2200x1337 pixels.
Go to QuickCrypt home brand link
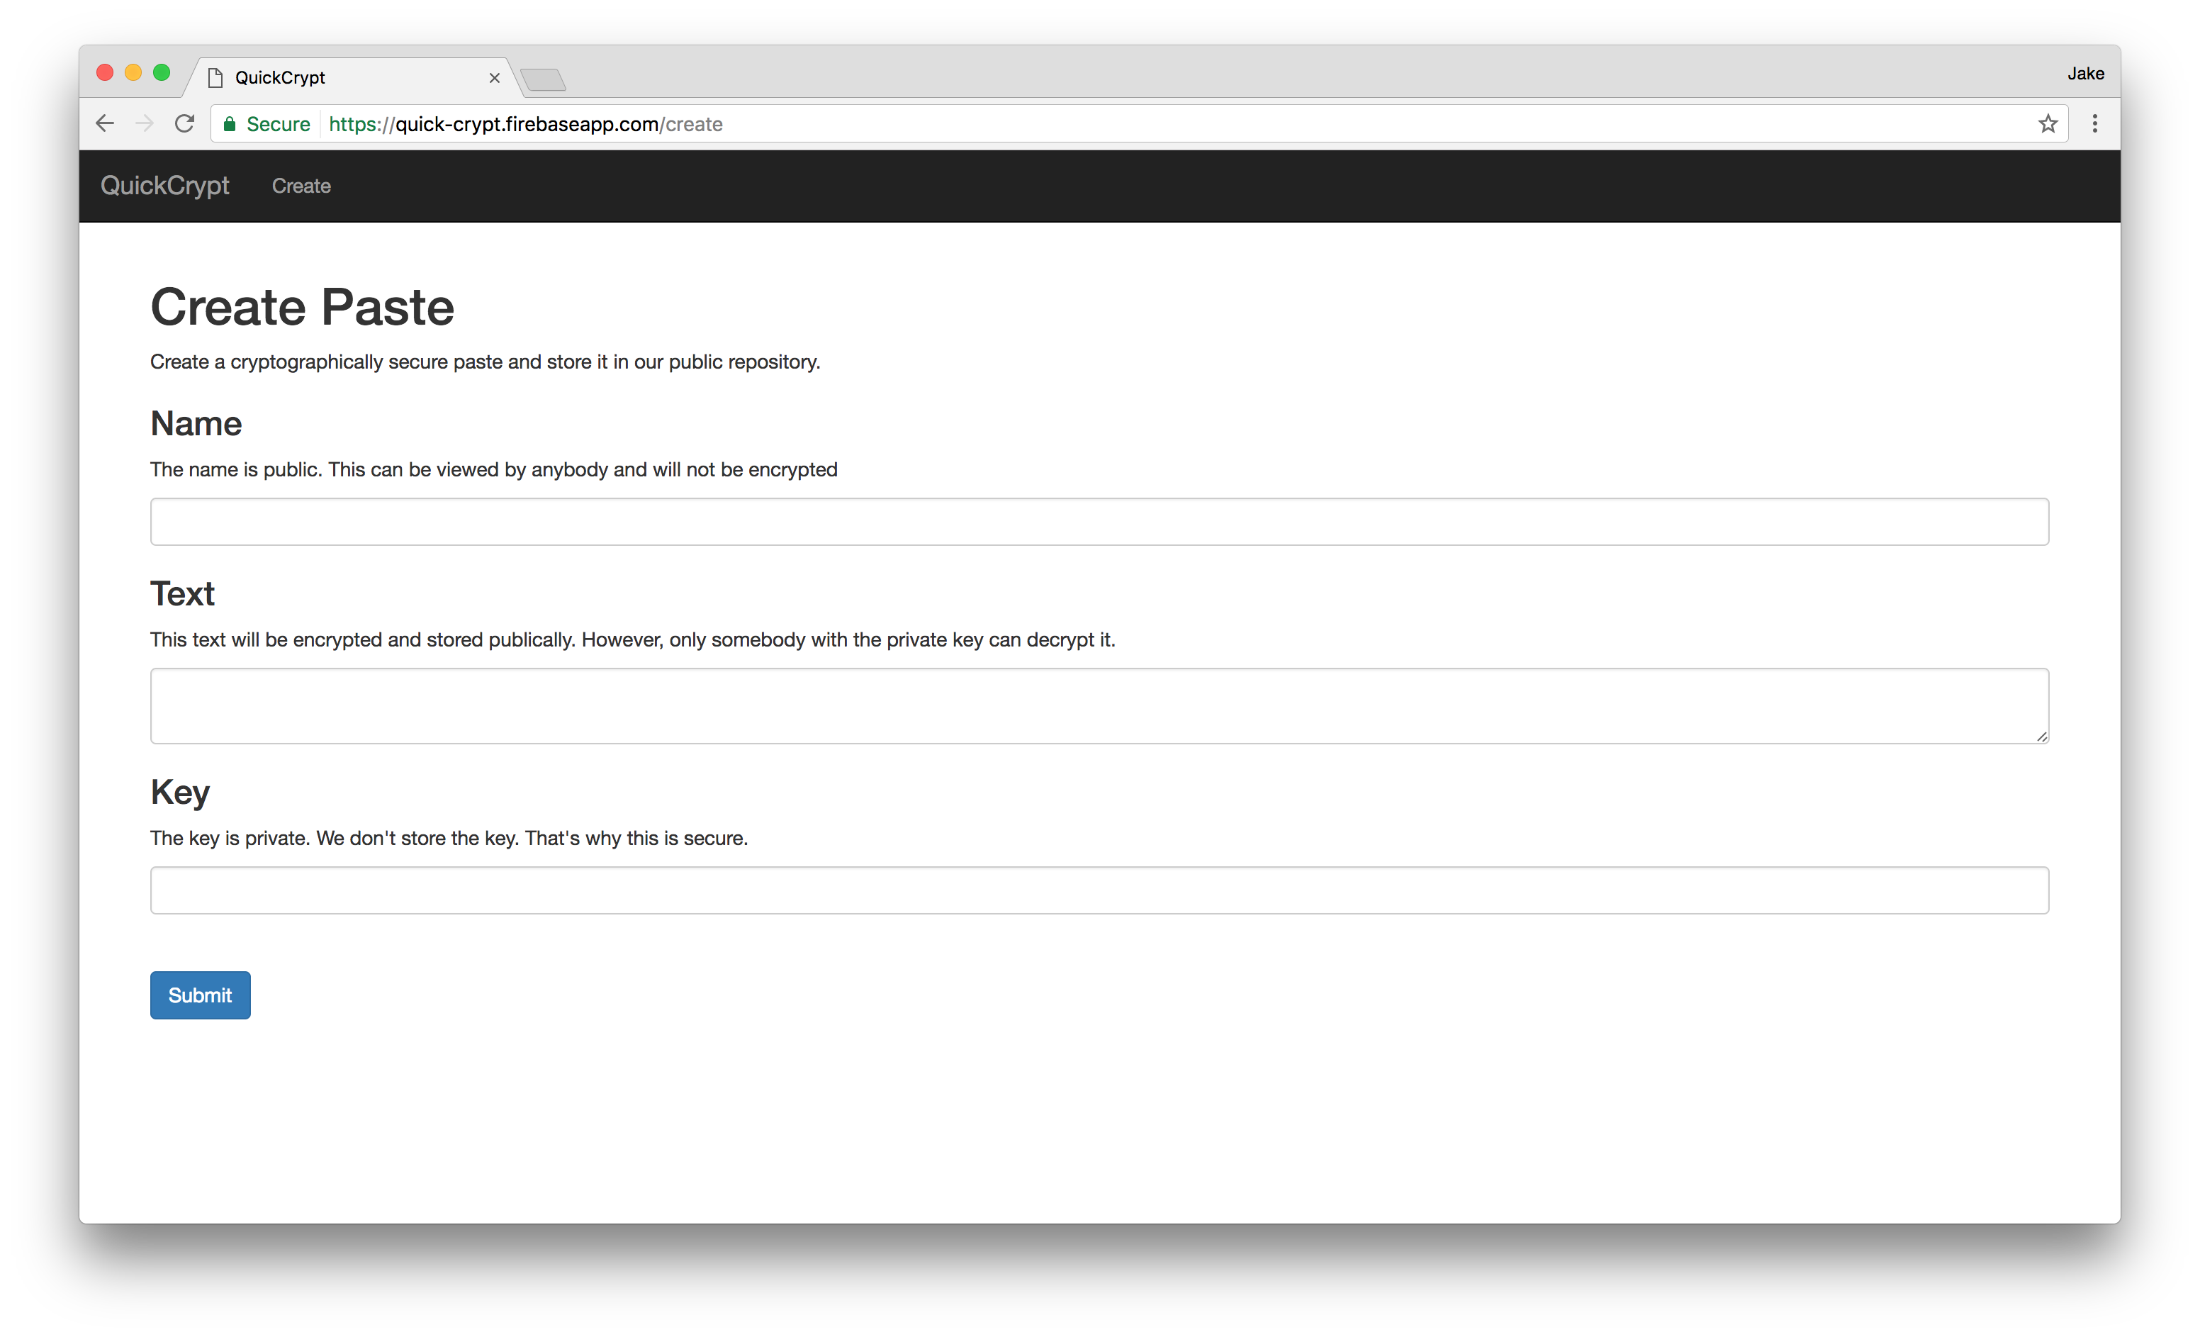[164, 185]
